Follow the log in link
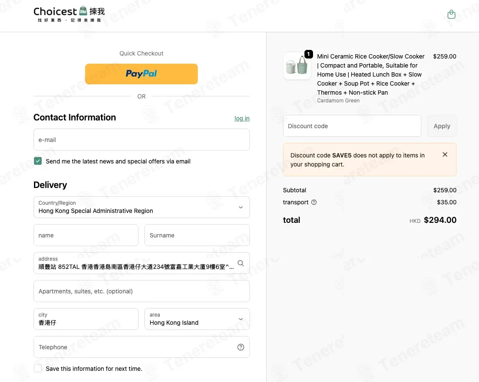Image resolution: width=479 pixels, height=382 pixels. tap(242, 118)
